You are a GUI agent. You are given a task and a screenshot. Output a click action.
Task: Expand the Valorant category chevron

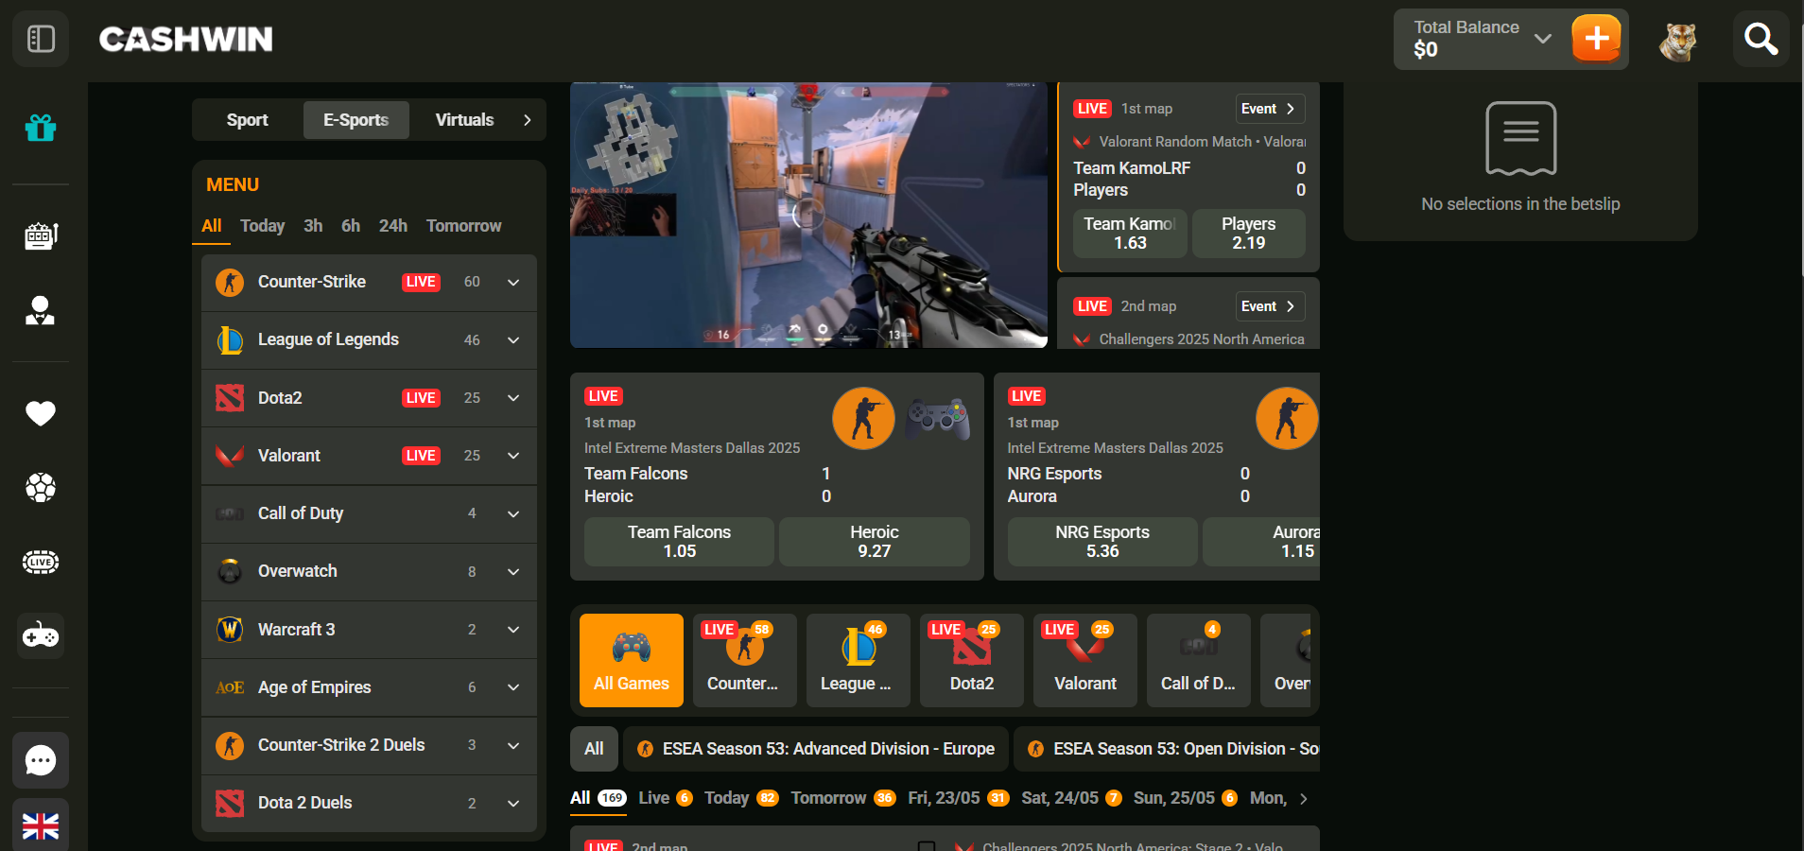coord(513,456)
